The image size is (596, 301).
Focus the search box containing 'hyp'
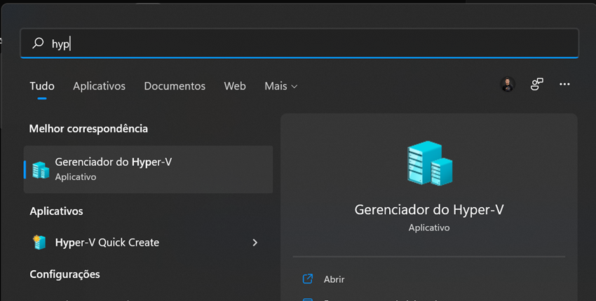[309, 43]
